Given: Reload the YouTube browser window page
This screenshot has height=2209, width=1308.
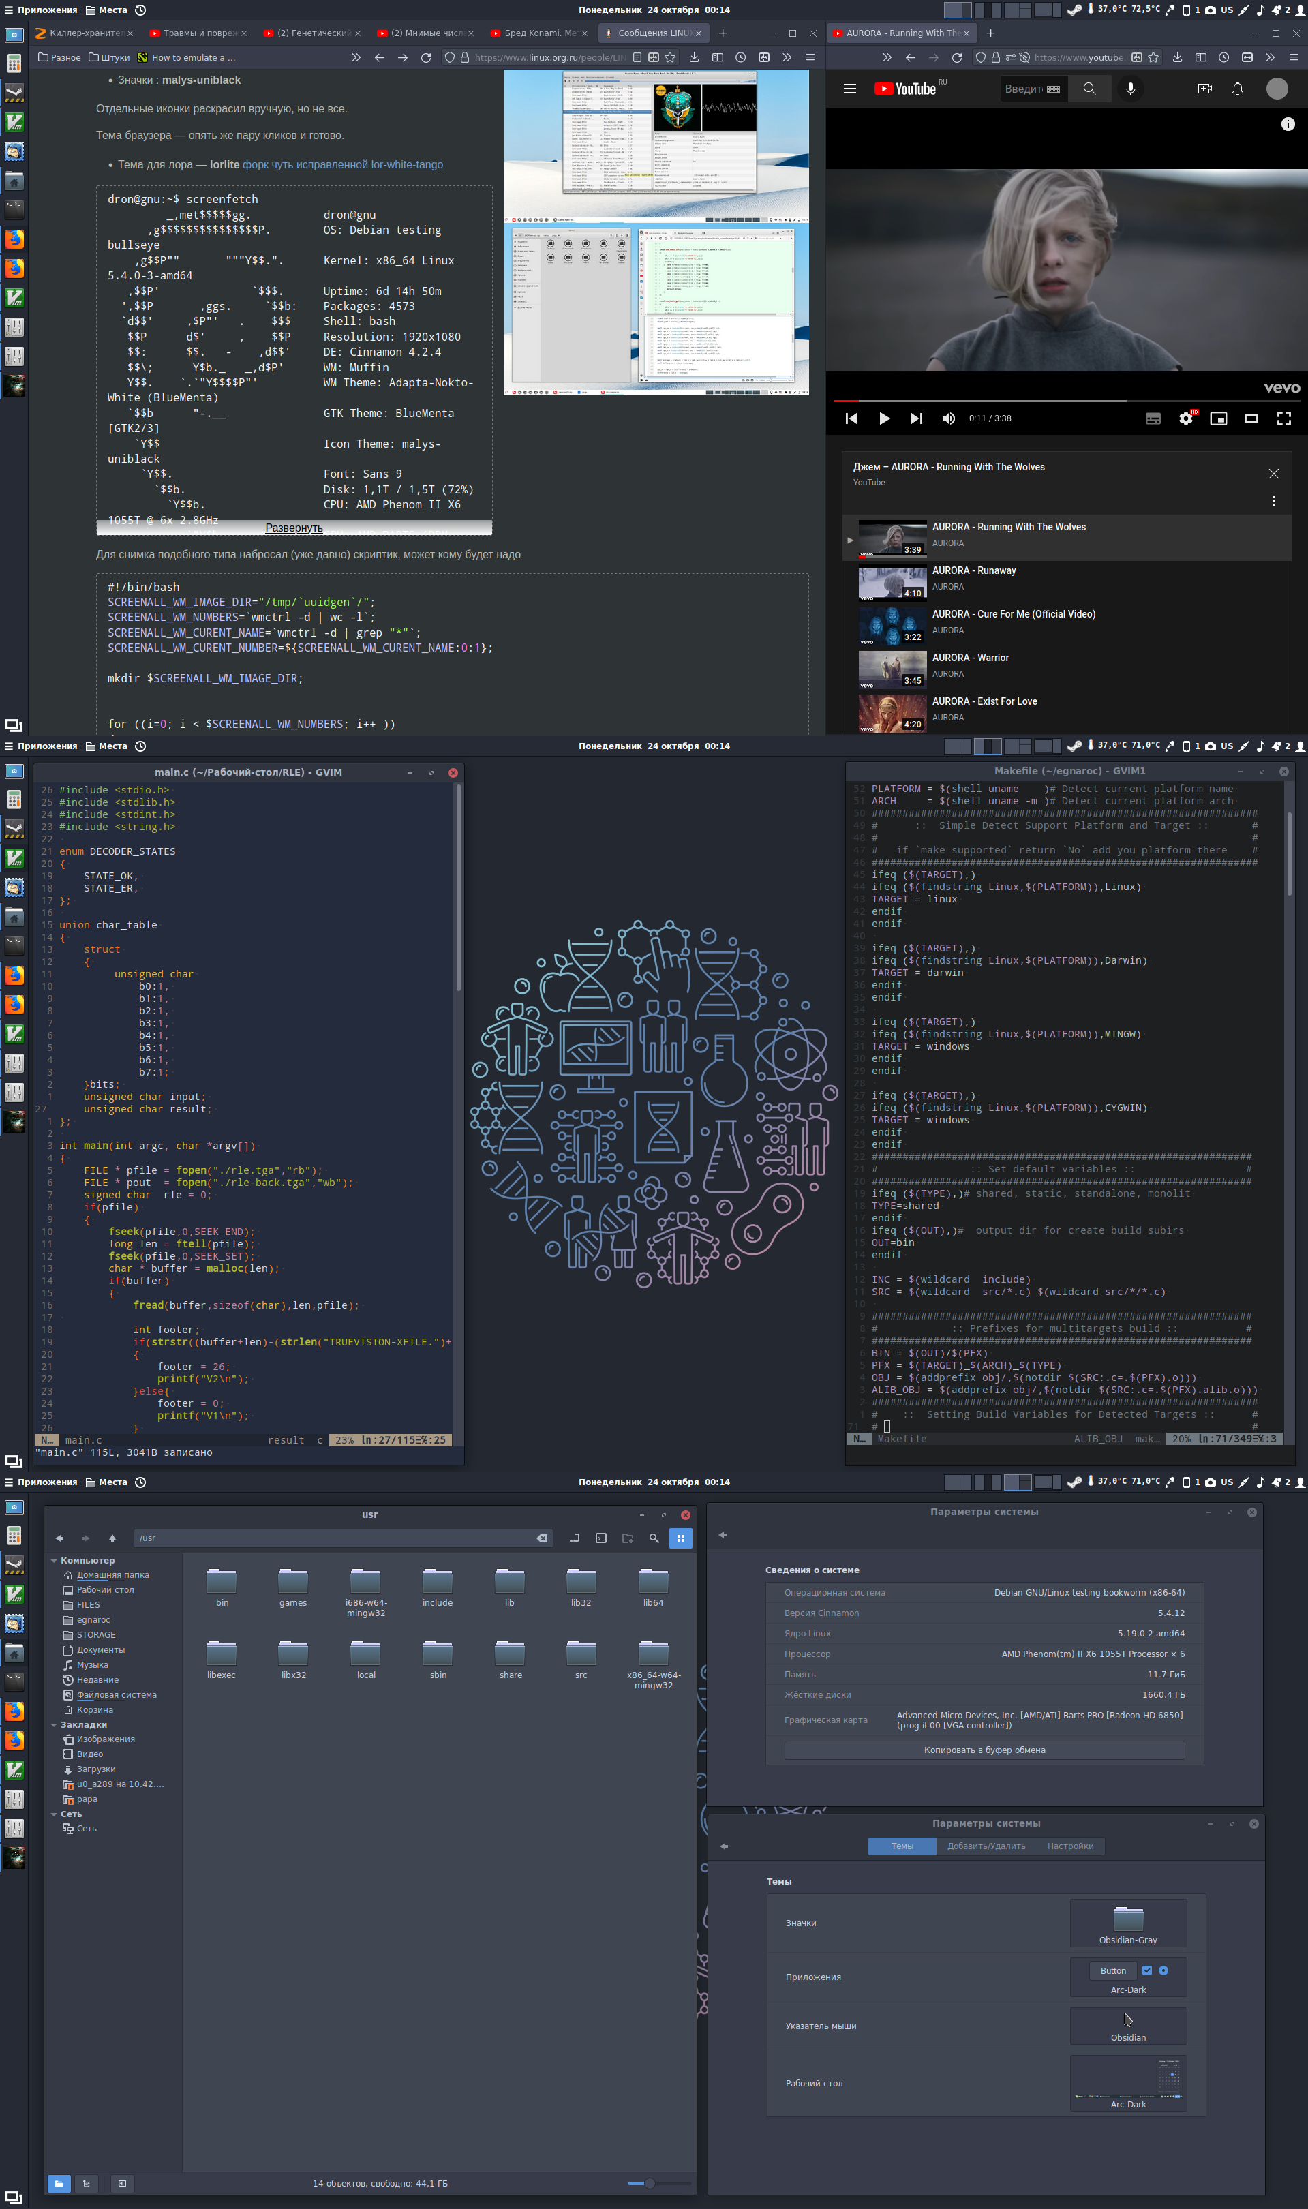Looking at the screenshot, I should tap(957, 57).
